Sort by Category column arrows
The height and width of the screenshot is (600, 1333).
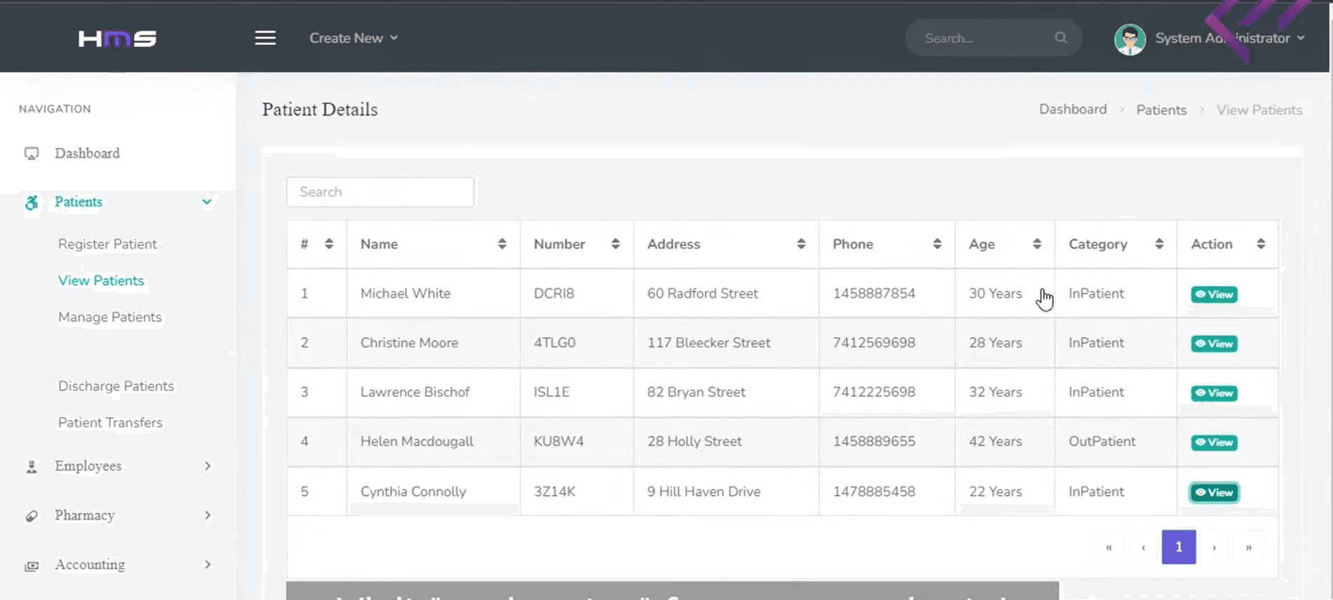1159,244
